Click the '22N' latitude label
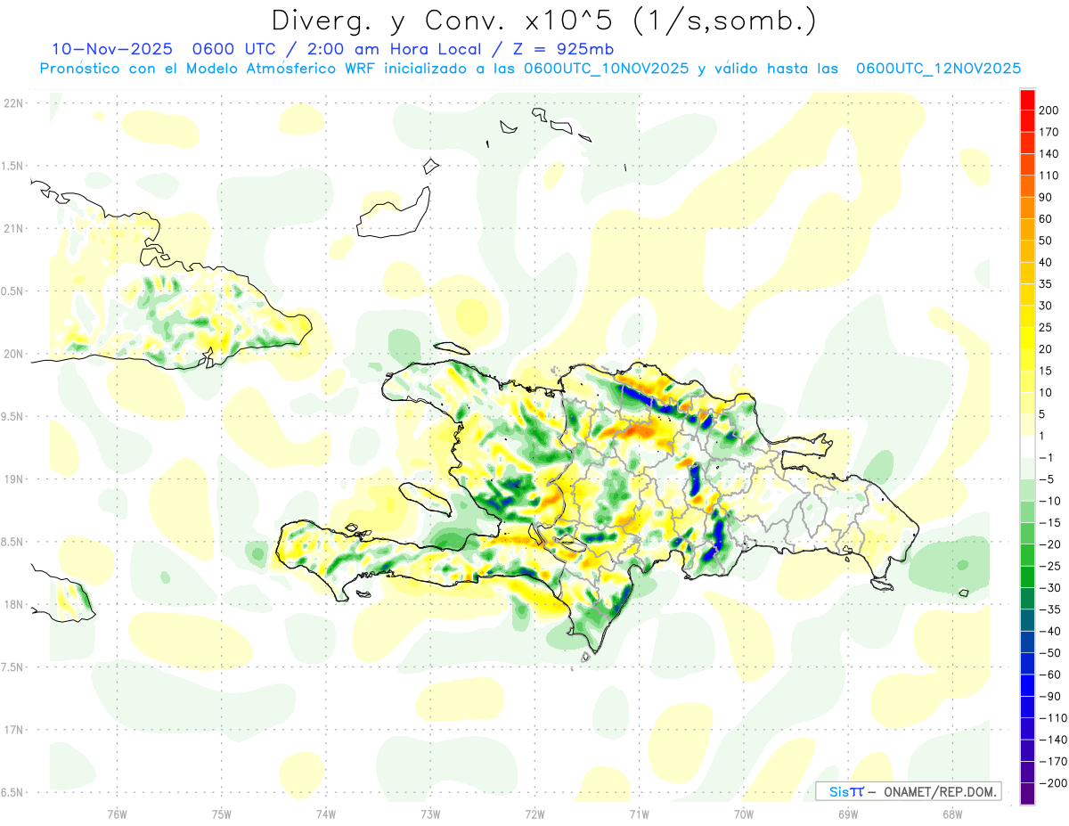The height and width of the screenshot is (826, 1069). 13,103
